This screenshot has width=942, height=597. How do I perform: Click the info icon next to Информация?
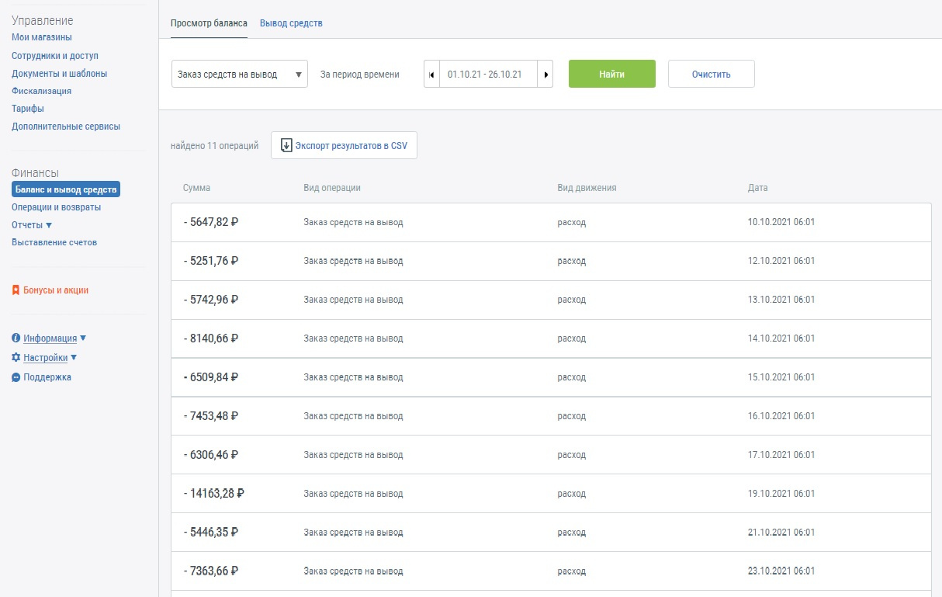[16, 338]
